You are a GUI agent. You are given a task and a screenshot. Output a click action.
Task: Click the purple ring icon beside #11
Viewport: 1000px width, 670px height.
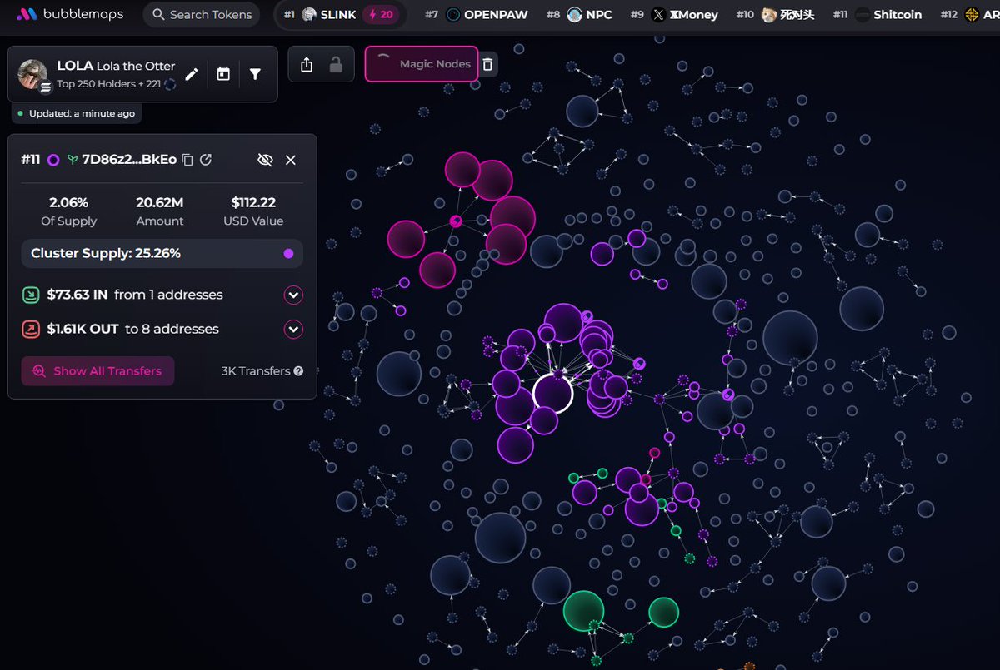(x=53, y=160)
